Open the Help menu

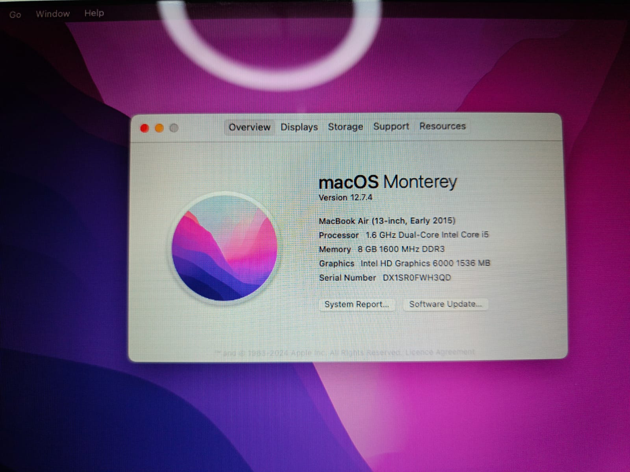[x=94, y=13]
